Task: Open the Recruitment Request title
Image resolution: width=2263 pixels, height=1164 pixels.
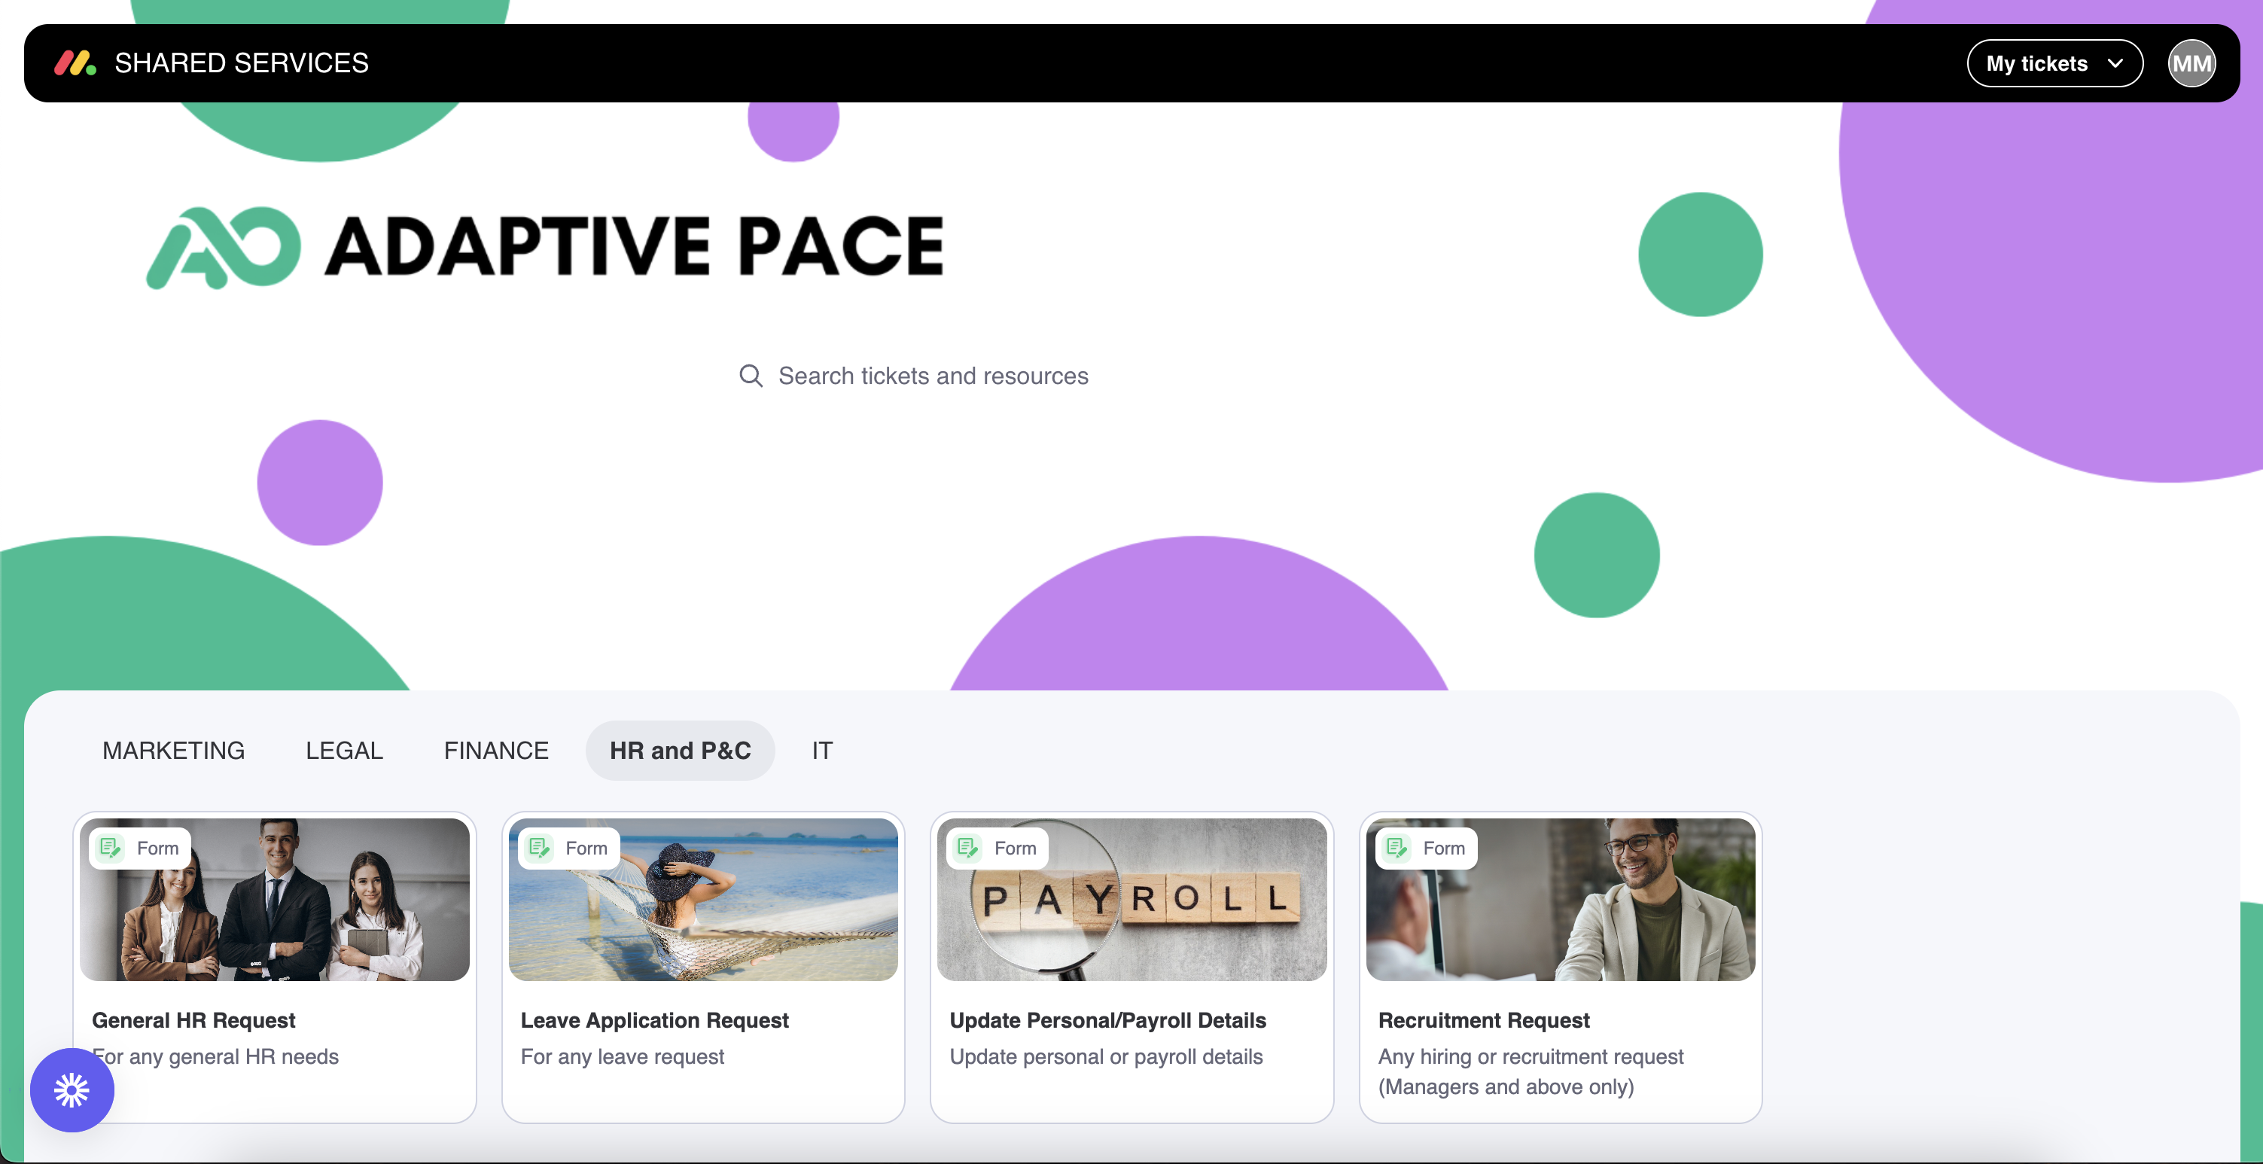Action: click(x=1484, y=1020)
